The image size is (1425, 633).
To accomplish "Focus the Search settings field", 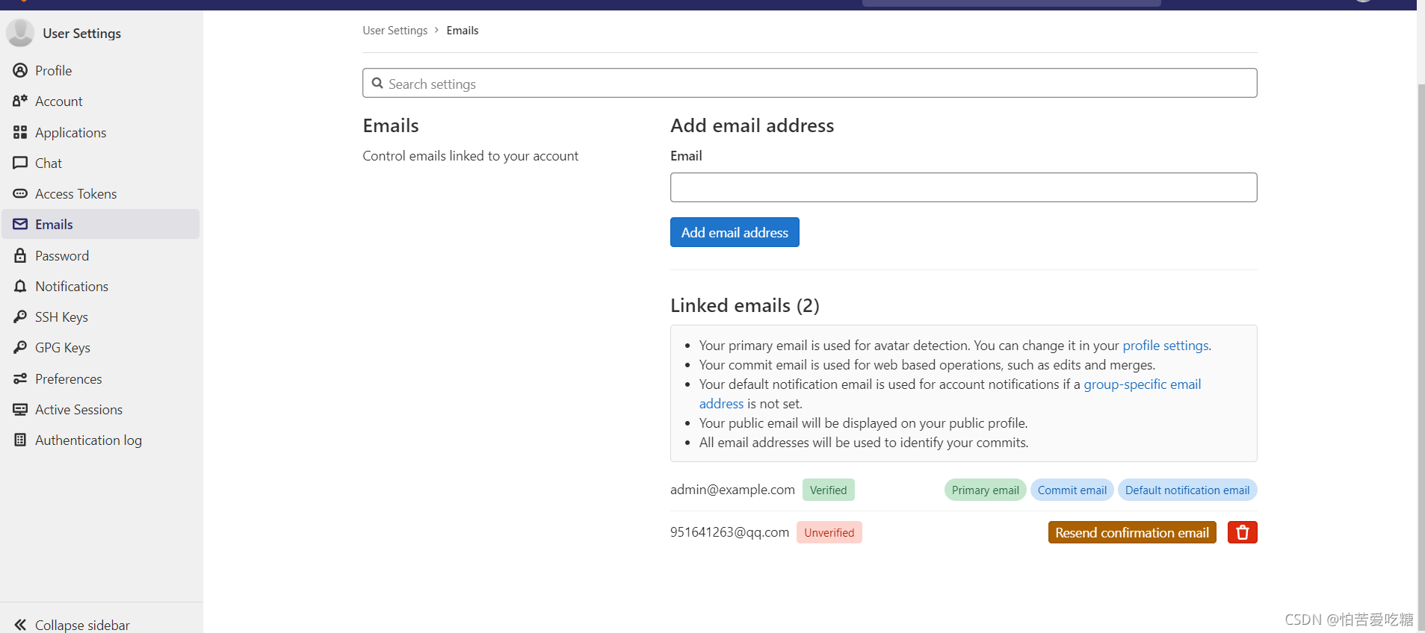I will tap(810, 83).
